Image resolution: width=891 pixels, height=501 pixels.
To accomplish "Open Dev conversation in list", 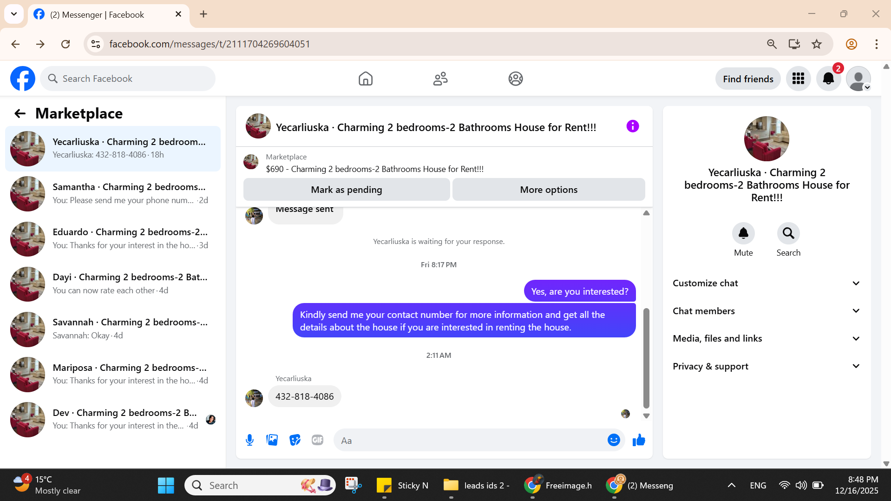I will pos(113,420).
